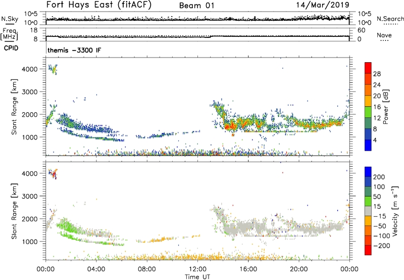
Task: Select the "N.Search" legend label
Action: point(390,19)
